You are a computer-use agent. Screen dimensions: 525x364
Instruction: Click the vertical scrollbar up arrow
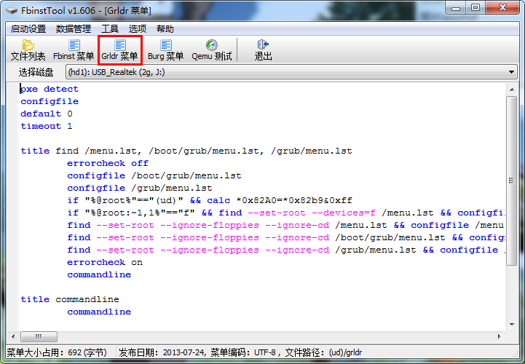(512, 90)
